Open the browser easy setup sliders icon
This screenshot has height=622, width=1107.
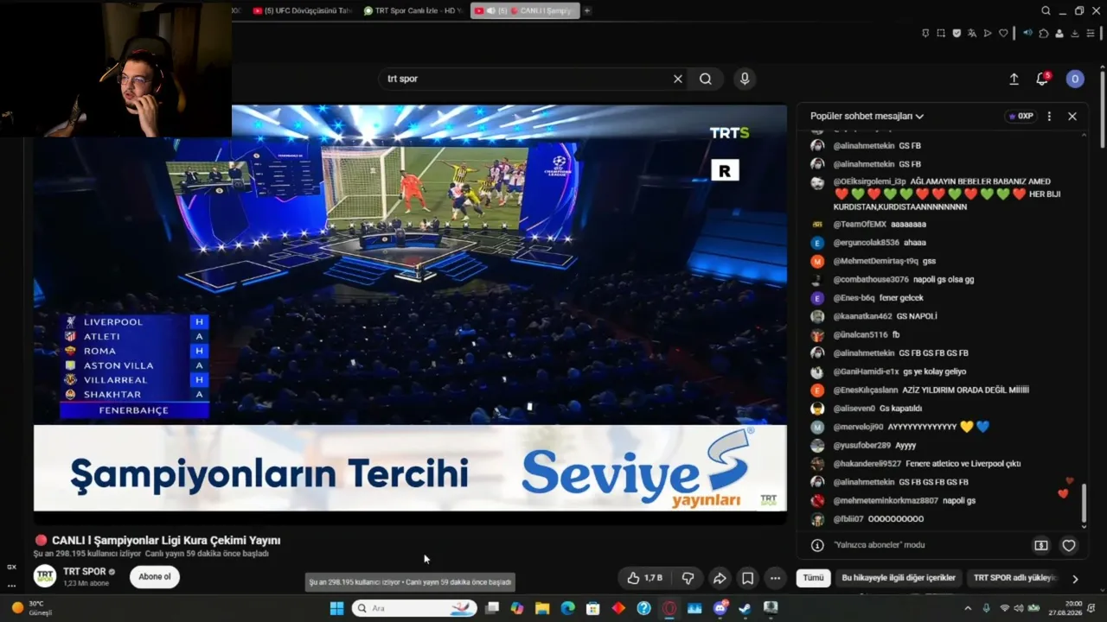point(1091,34)
